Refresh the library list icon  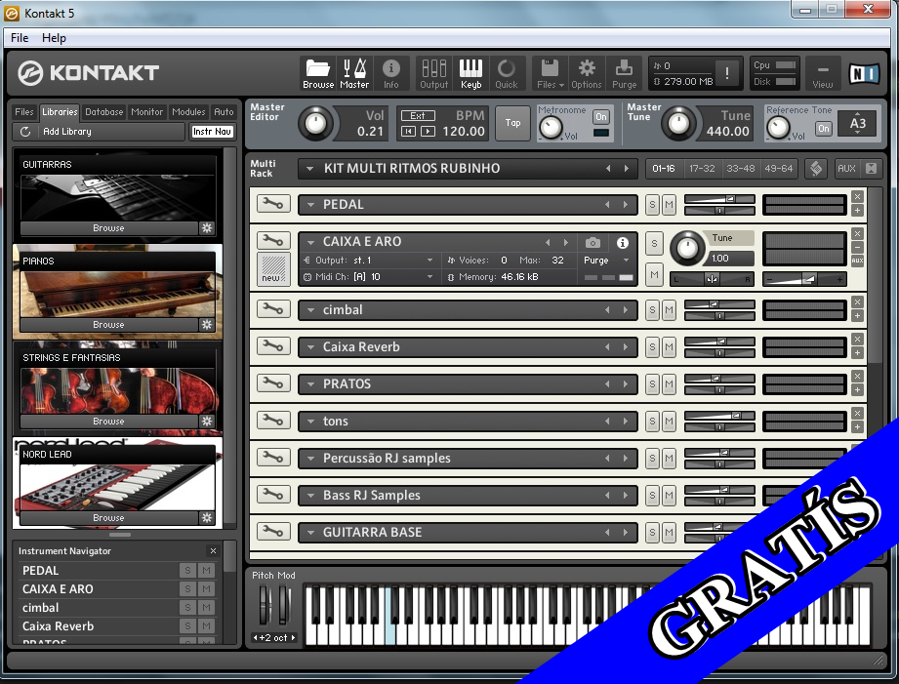25,132
